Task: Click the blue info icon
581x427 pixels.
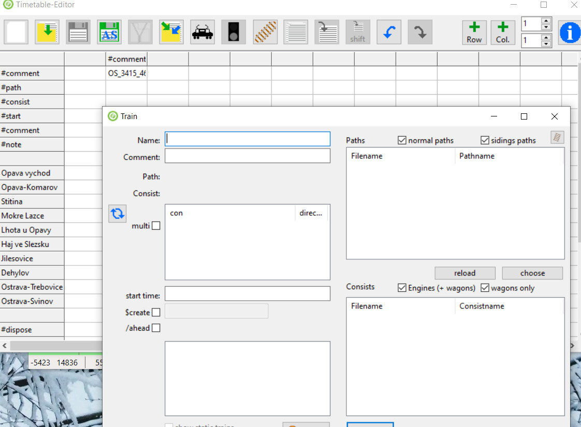Action: pyautogui.click(x=570, y=32)
